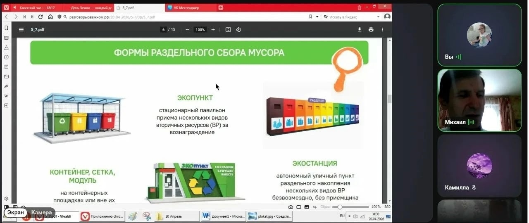Open bookmark dropdown arrow in address bar
Viewport: 529px width, 223px height.
click(317, 17)
